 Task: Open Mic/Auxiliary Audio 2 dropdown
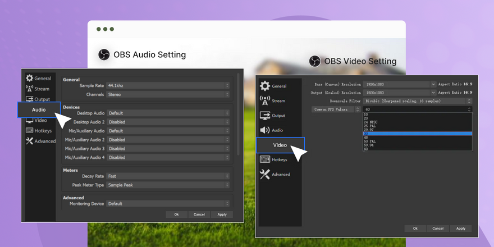tap(168, 140)
